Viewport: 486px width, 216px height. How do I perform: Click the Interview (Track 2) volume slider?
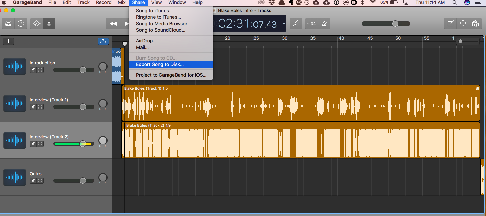pos(74,144)
